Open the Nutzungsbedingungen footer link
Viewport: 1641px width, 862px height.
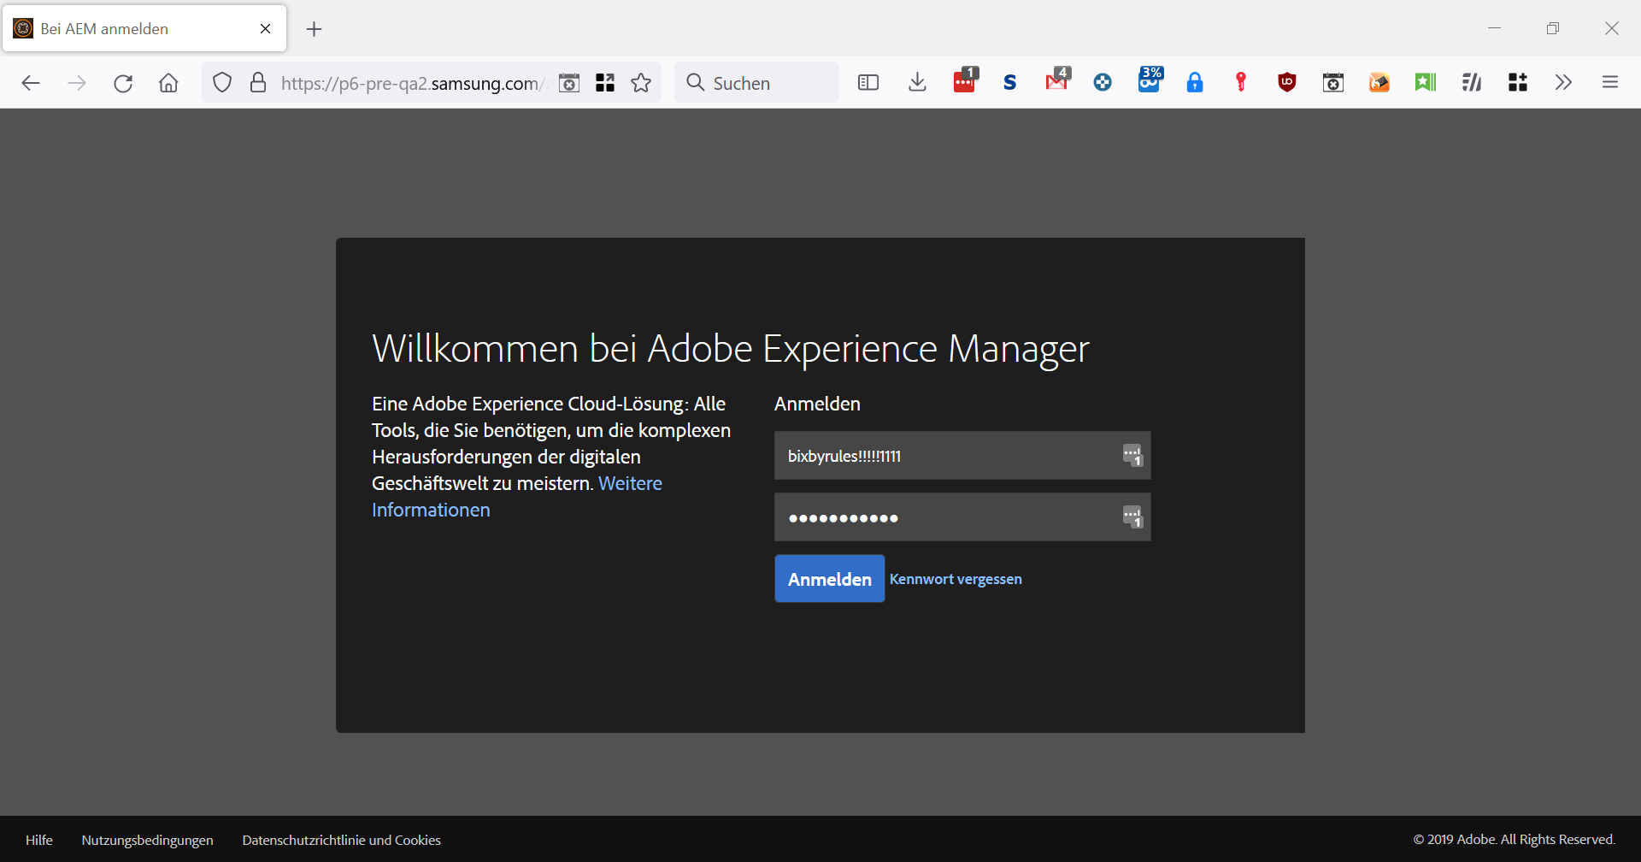coord(148,840)
